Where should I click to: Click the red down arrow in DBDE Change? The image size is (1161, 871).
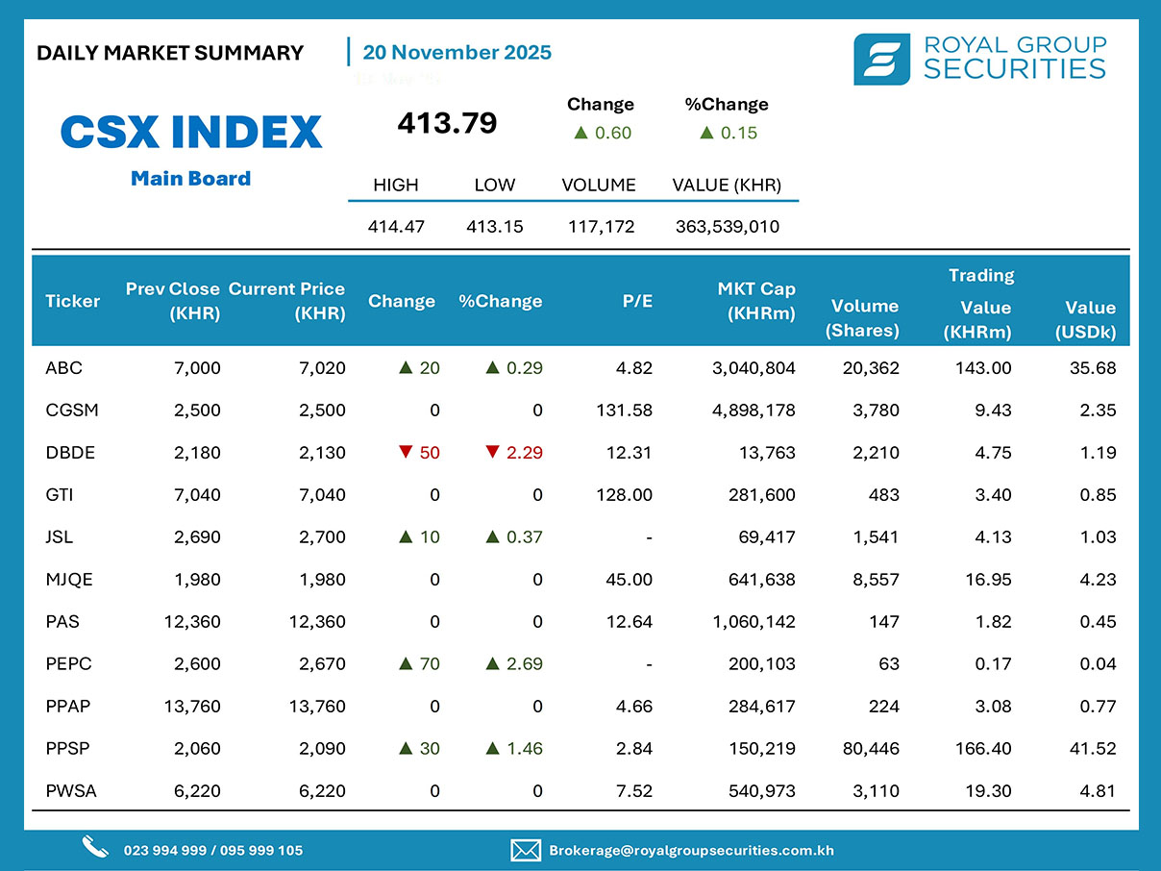pos(405,452)
